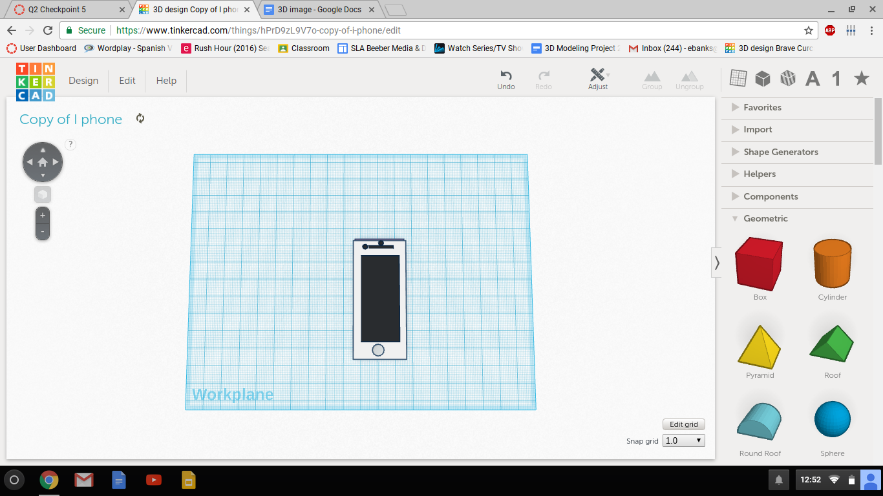Open the Design menu
883x496 pixels.
pyautogui.click(x=83, y=81)
